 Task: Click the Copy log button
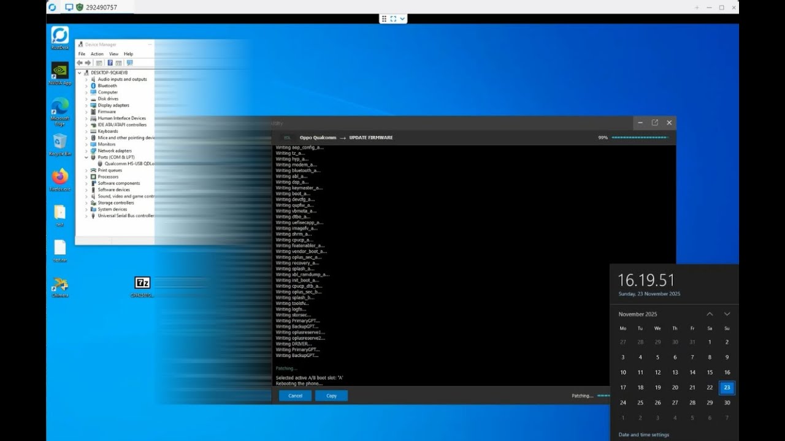[331, 396]
